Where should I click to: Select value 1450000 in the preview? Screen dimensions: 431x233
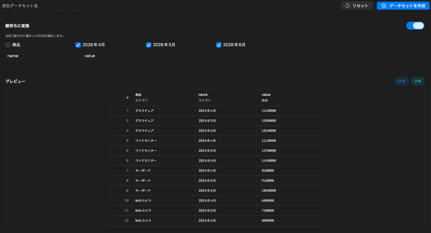(x=269, y=161)
